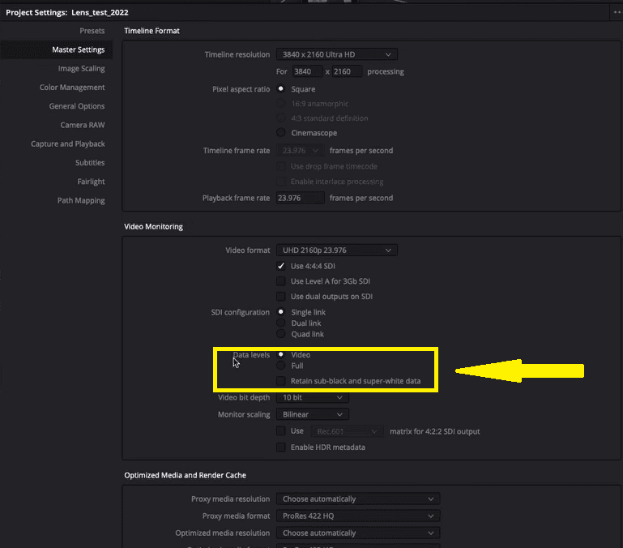Open Timeline resolution dropdown
The height and width of the screenshot is (548, 623).
[x=336, y=54]
